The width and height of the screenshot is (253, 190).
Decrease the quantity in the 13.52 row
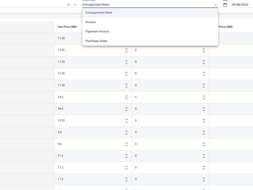[x=204, y=122]
